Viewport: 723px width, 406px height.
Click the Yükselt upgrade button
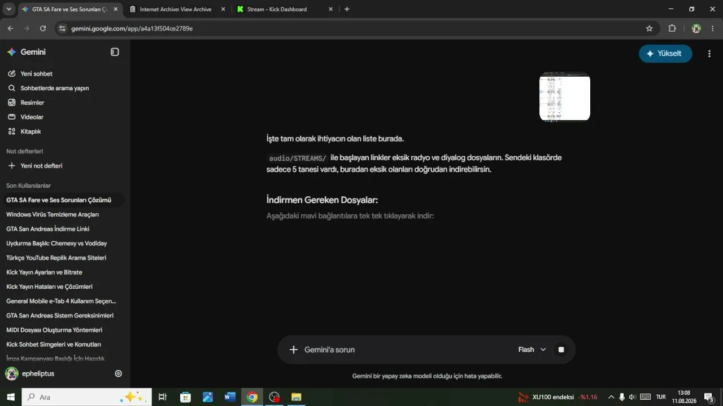665,54
